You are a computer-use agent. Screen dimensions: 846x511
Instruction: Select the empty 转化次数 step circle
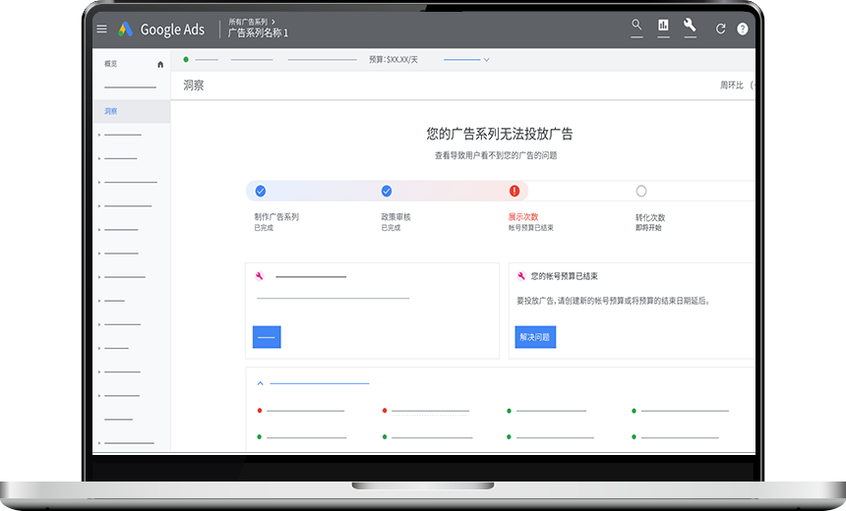641,191
